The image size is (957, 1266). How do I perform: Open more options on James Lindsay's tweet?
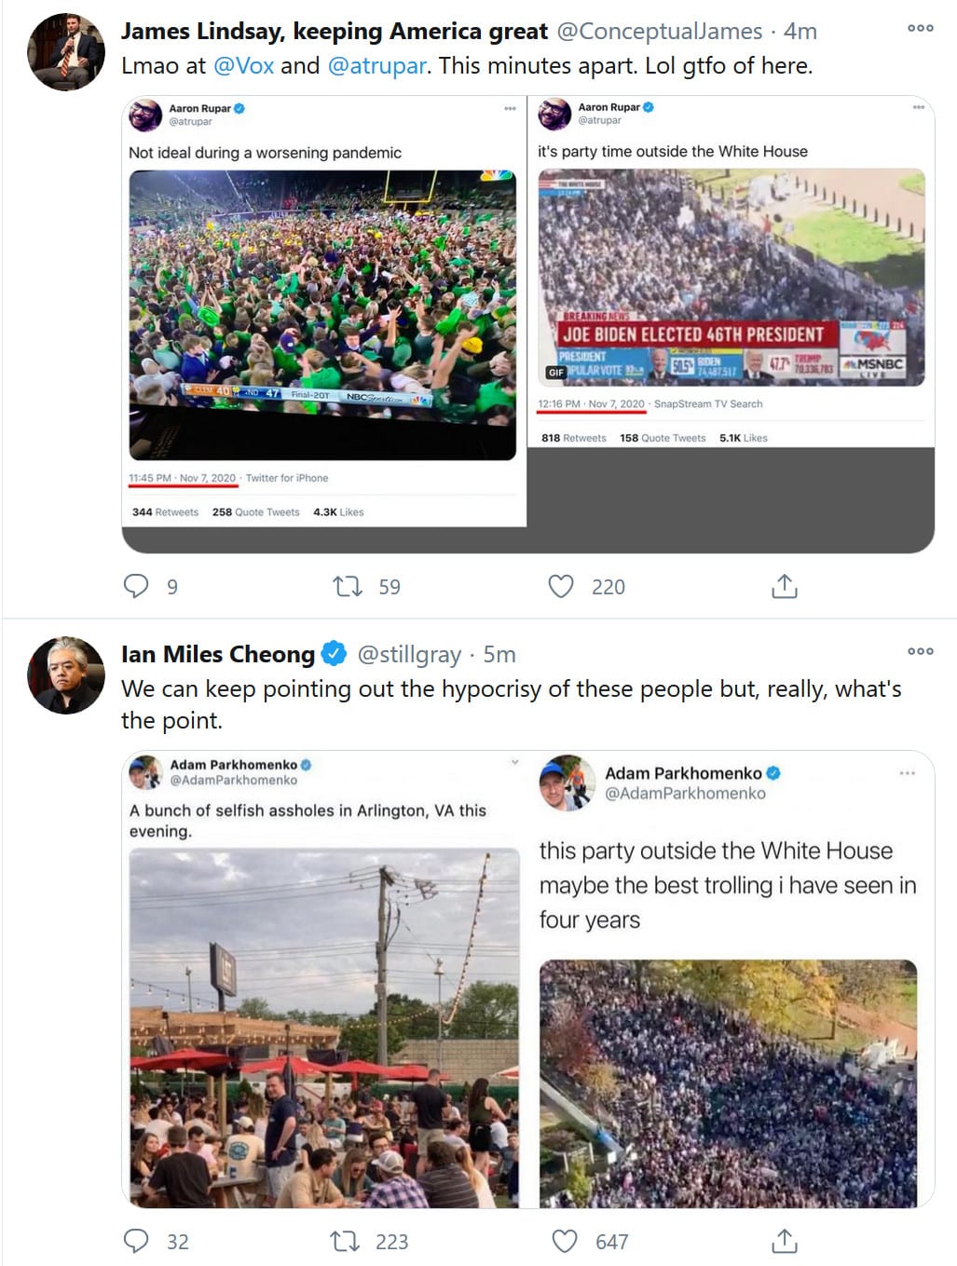coord(920,28)
